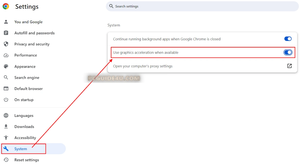
Task: Click the speedometer icon for Performance
Action: click(6, 55)
